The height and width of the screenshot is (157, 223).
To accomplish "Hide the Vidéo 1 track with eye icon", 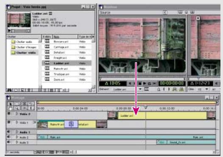I will (x=9, y=122).
